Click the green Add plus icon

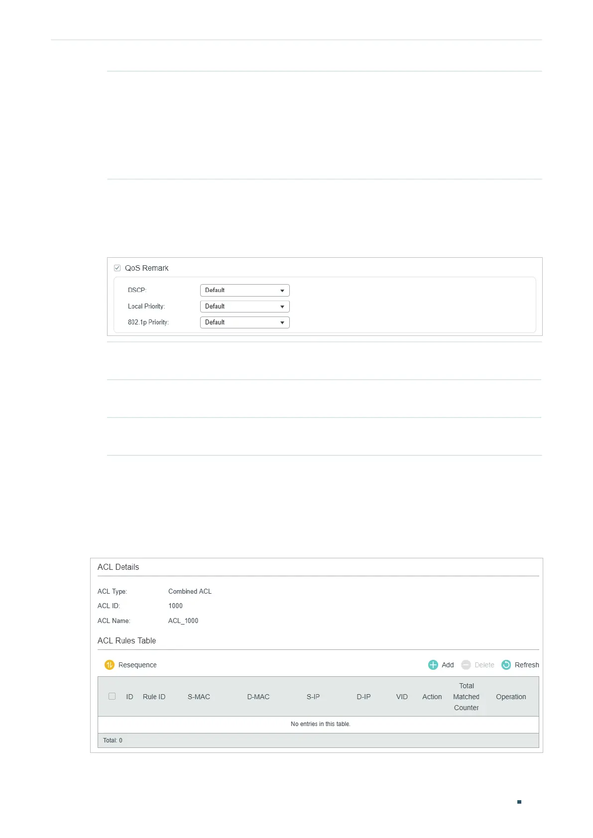(433, 665)
